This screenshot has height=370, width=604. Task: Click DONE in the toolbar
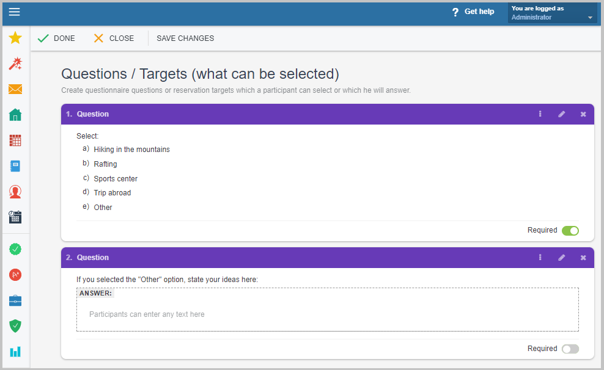(56, 38)
